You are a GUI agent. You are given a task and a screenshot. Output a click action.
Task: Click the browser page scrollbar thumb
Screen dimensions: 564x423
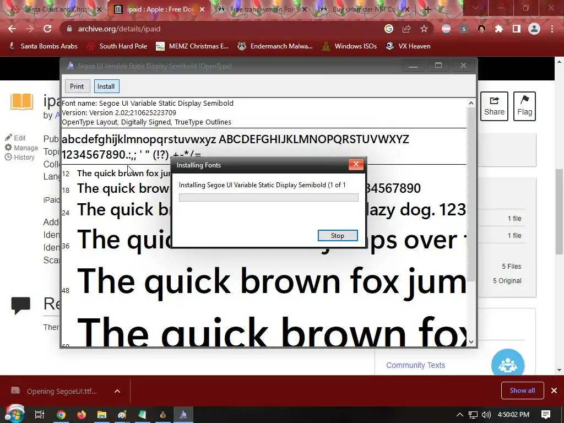click(559, 211)
